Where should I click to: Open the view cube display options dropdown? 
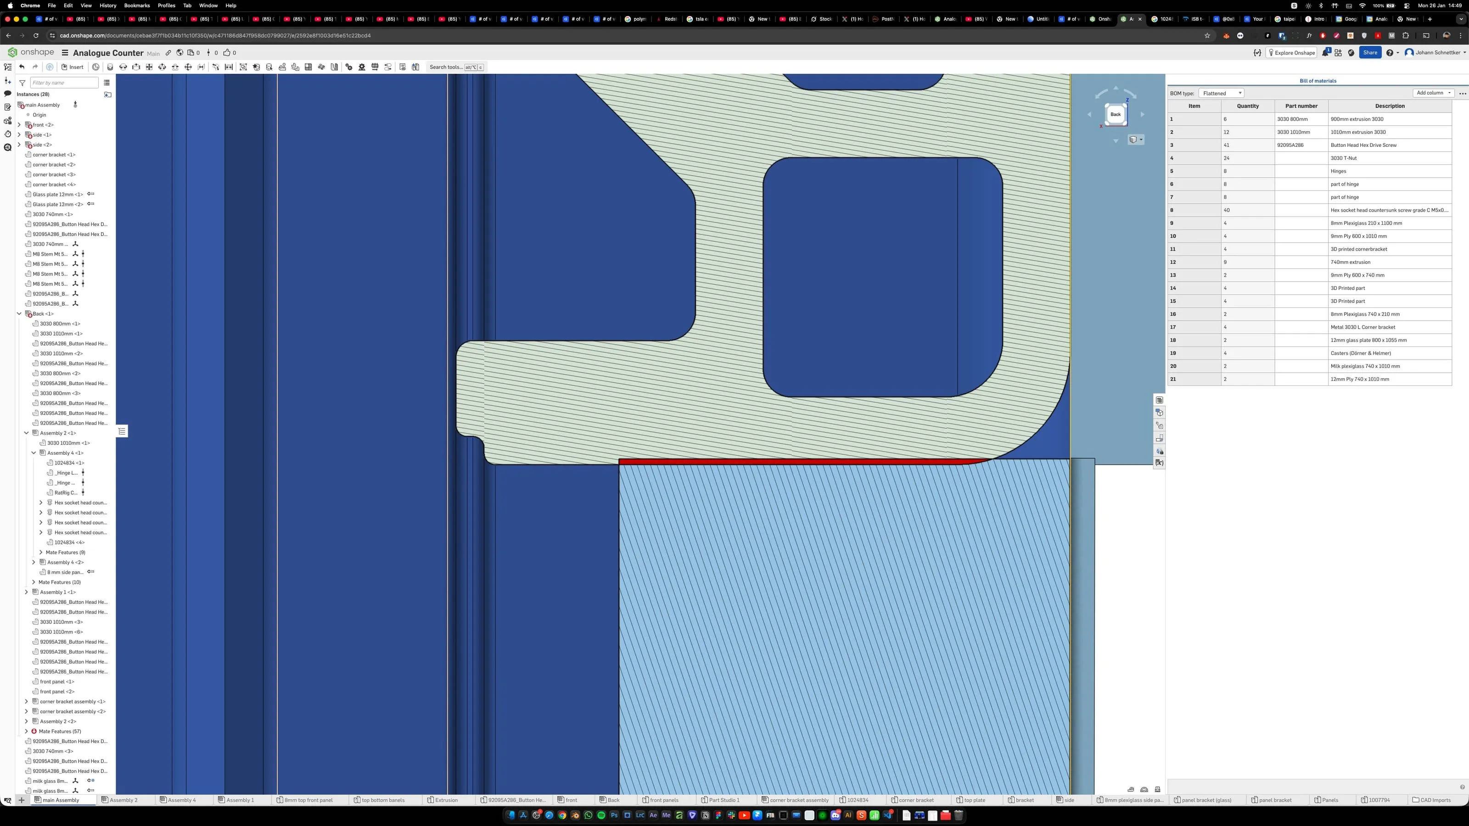tap(1135, 140)
